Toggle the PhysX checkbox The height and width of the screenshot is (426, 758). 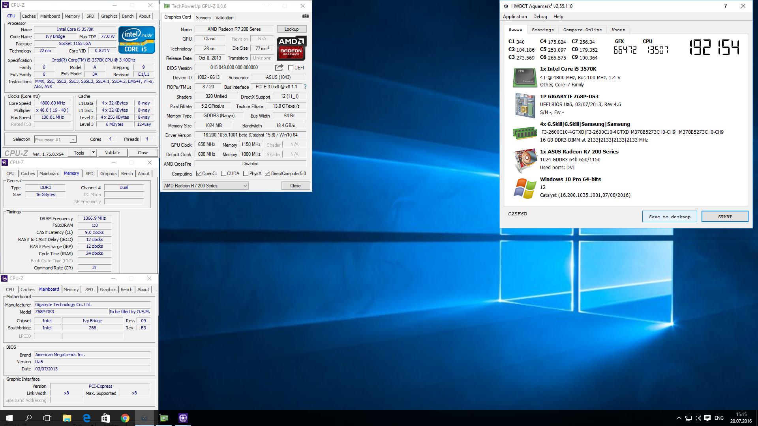pyautogui.click(x=246, y=174)
